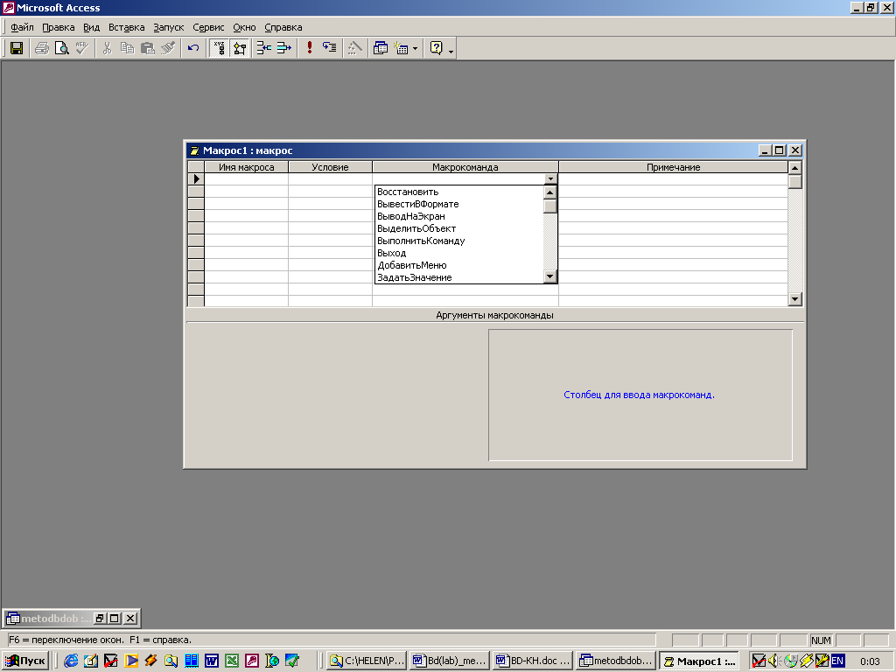This screenshot has width=896, height=672.
Task: Click the Spelling check toolbar icon
Action: (81, 48)
